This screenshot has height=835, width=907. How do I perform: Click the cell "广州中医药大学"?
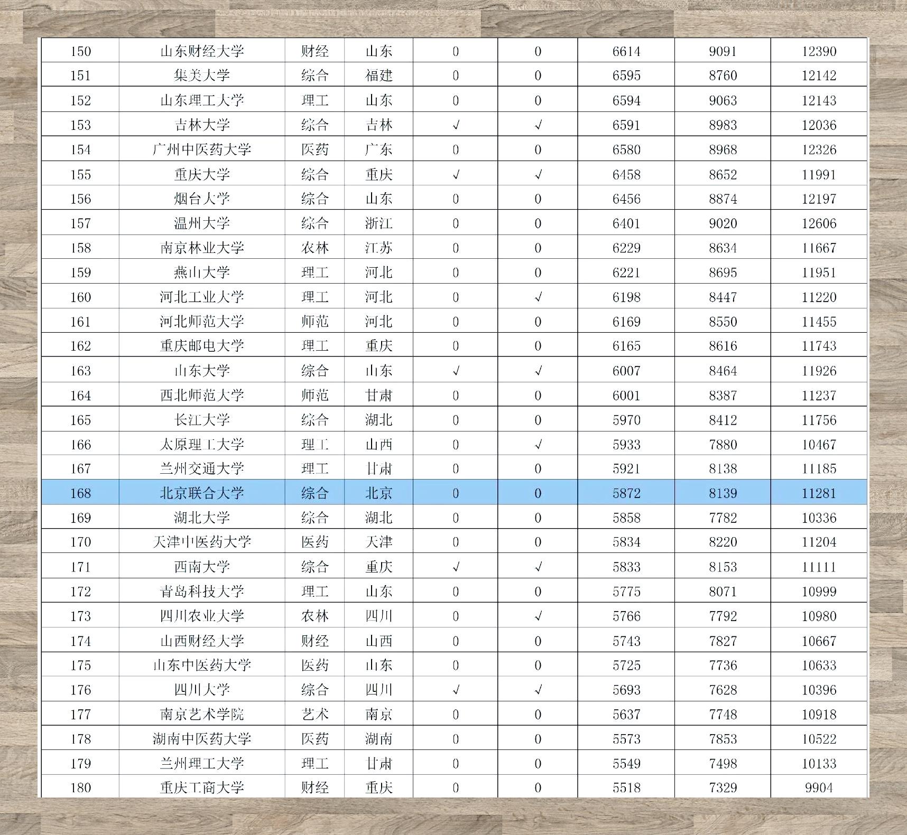tap(202, 149)
